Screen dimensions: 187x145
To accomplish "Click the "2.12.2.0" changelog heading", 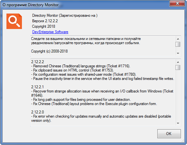I will tap(38, 112).
